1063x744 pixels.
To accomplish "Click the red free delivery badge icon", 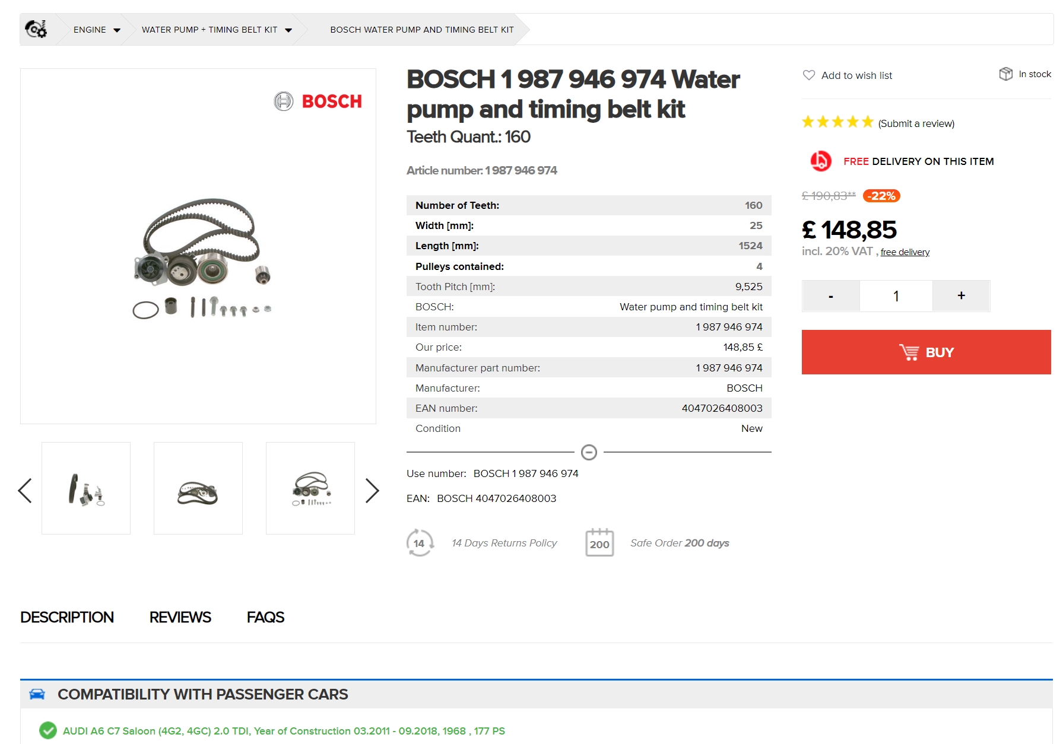I will pyautogui.click(x=821, y=161).
